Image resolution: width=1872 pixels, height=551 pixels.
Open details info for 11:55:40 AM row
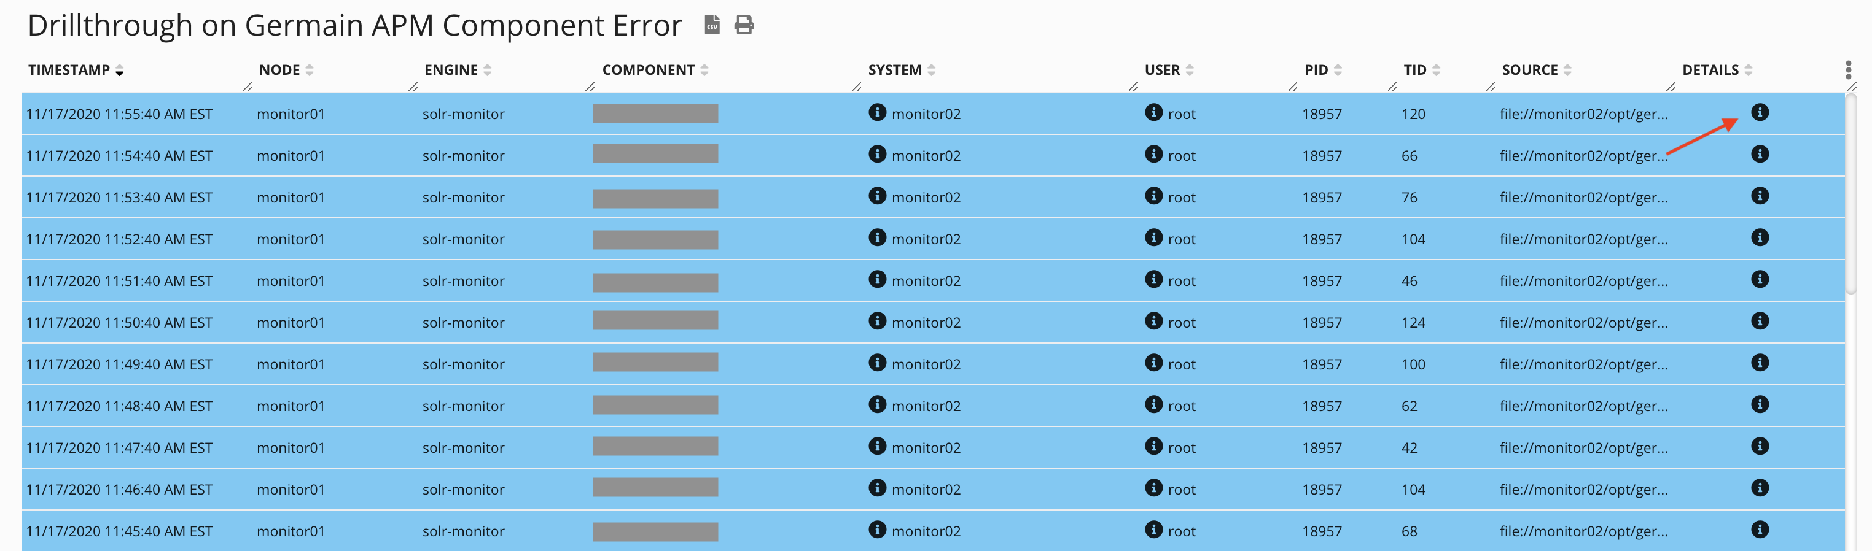point(1760,112)
